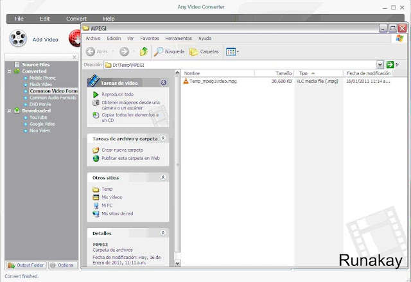Screen dimensions: 411x282
Task: Click the Options button
Action: tap(63, 265)
